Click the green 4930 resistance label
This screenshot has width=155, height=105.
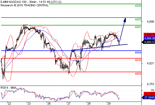[x=138, y=6]
